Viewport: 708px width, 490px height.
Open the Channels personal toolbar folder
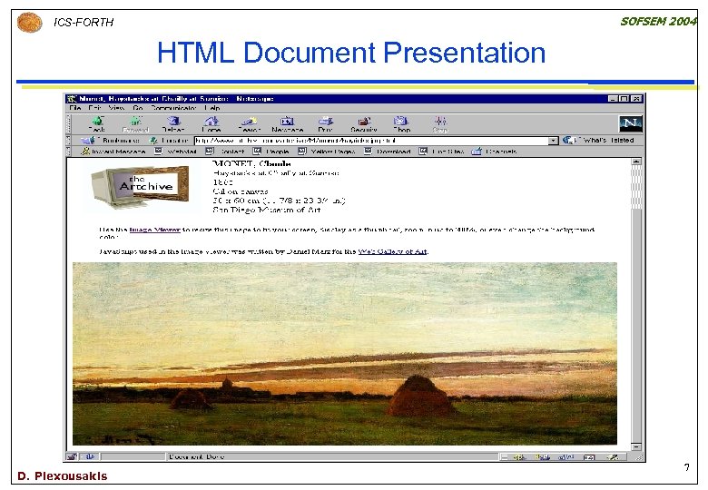click(x=494, y=152)
